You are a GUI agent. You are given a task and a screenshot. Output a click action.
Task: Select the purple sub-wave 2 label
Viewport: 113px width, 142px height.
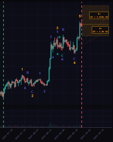pos(44,91)
